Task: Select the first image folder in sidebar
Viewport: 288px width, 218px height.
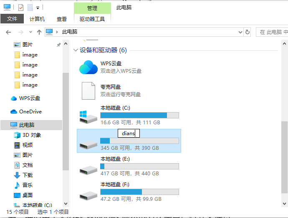Action: click(26, 55)
